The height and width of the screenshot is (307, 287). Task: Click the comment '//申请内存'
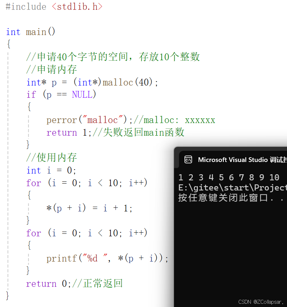click(x=52, y=69)
